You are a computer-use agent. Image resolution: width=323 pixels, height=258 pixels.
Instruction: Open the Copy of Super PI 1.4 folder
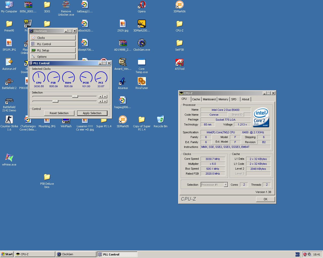pyautogui.click(x=142, y=123)
